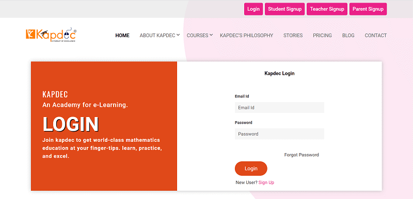413x199 pixels.
Task: Click the large LOGIN banner text
Action: [x=71, y=124]
